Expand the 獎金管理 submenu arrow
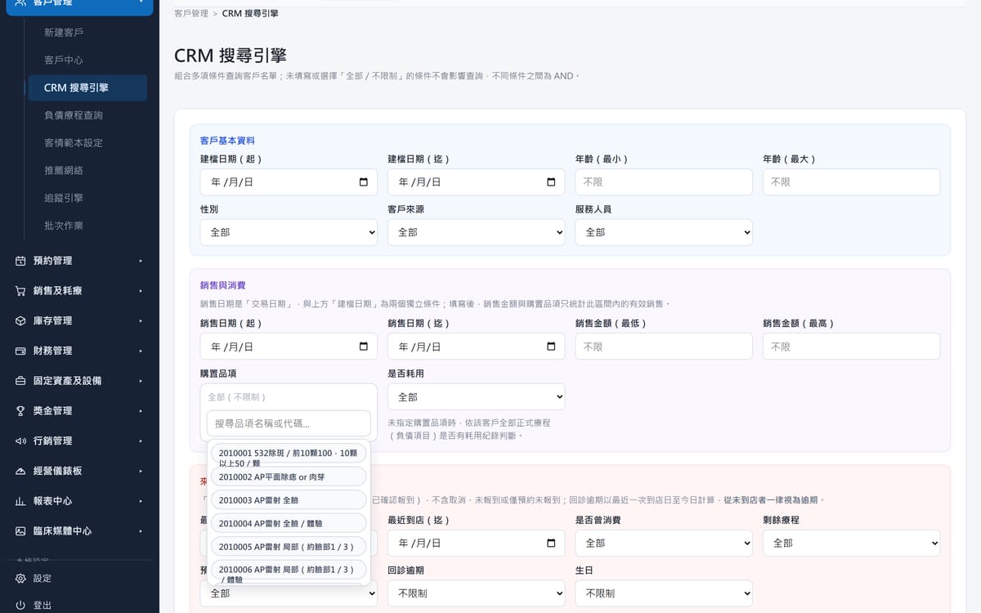This screenshot has width=981, height=613. (141, 411)
